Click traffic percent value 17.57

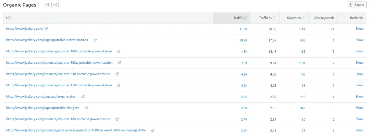(272, 40)
